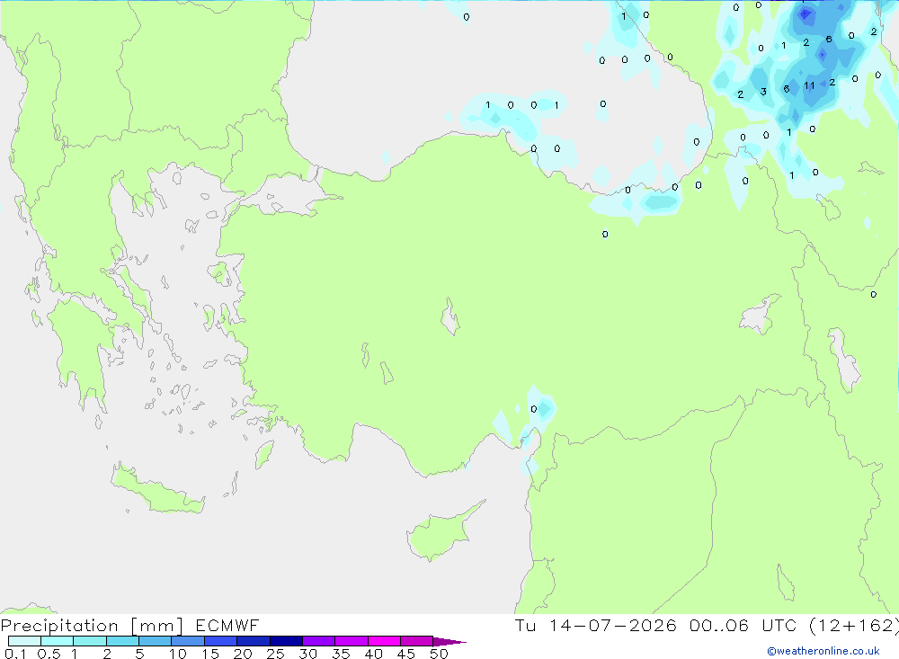Click the '30' legend scale label
This screenshot has height=659, width=899.
(308, 654)
